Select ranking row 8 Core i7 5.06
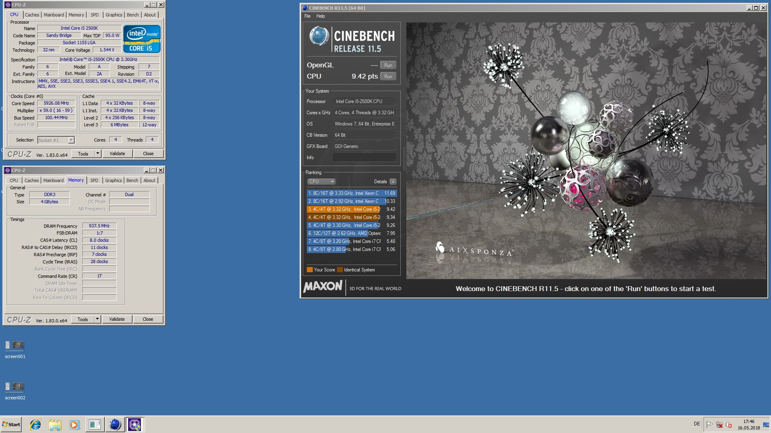The width and height of the screenshot is (771, 433). point(352,249)
